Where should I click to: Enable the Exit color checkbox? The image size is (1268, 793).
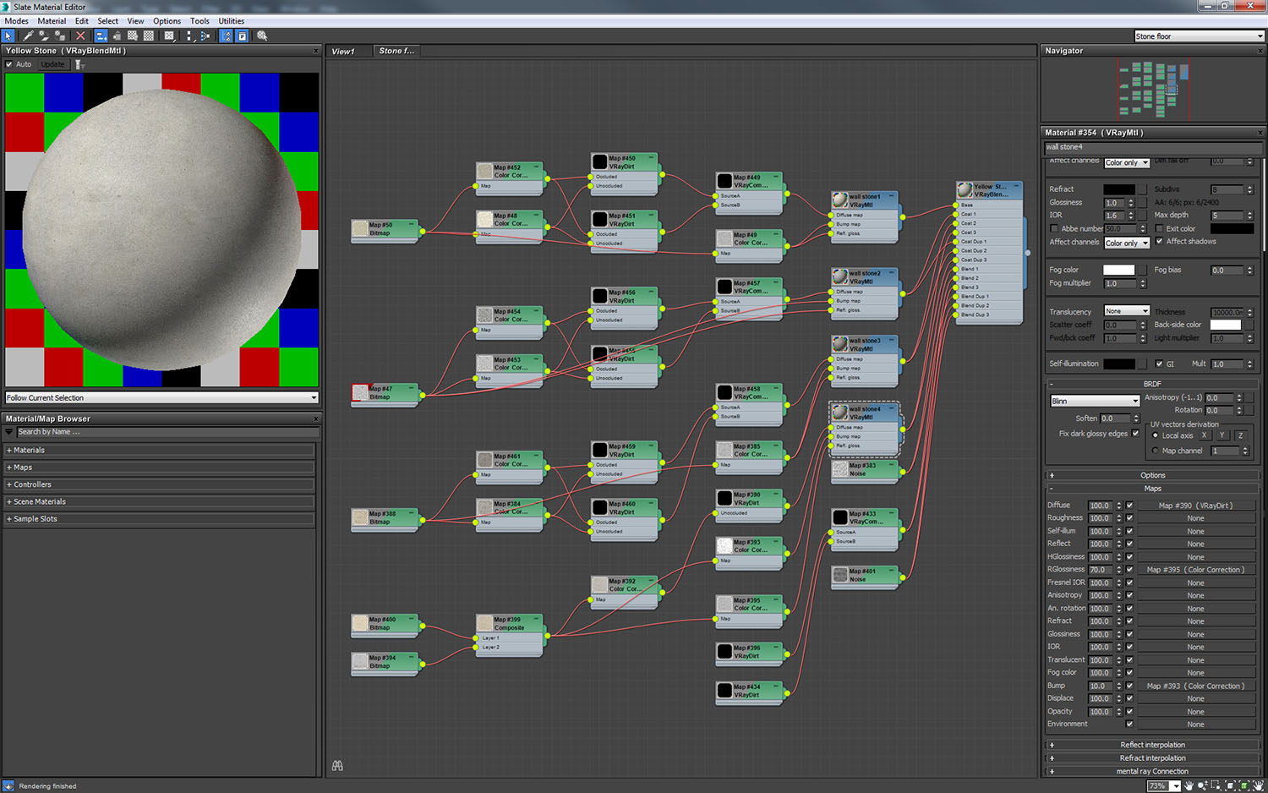1160,228
